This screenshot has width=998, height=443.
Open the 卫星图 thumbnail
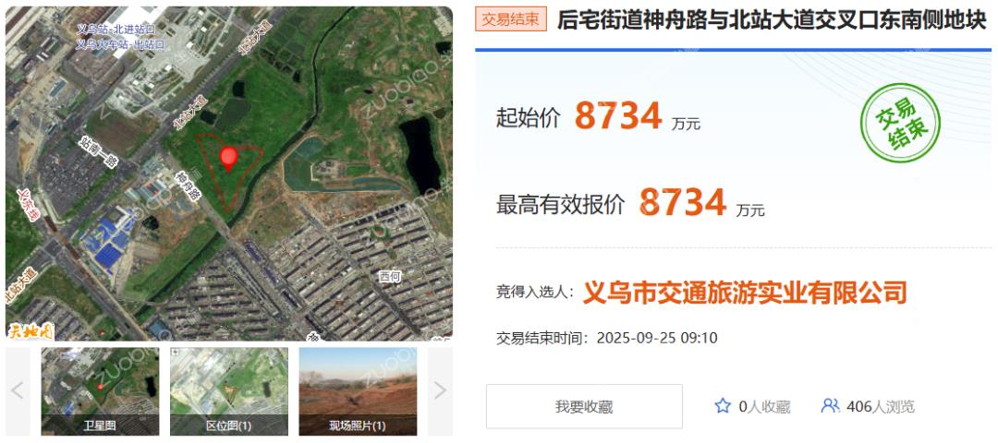click(100, 391)
